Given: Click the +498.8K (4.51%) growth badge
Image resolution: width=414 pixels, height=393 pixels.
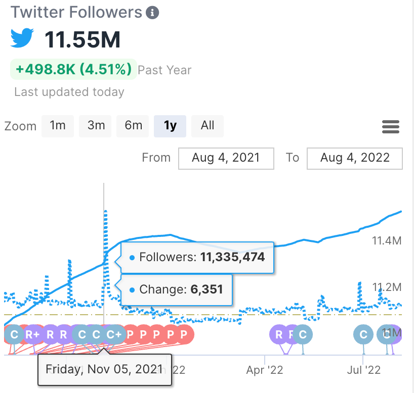Looking at the screenshot, I should [x=73, y=70].
